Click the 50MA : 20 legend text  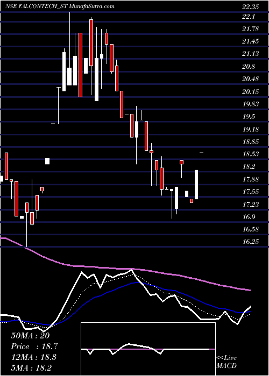click(x=30, y=336)
